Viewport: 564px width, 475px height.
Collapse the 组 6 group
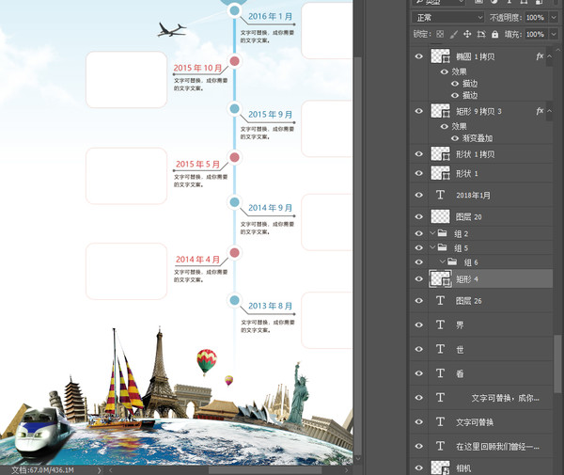coord(443,261)
